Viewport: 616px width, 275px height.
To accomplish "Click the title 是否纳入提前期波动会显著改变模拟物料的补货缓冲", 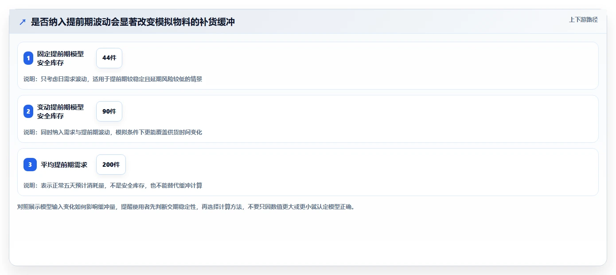I will click(133, 22).
